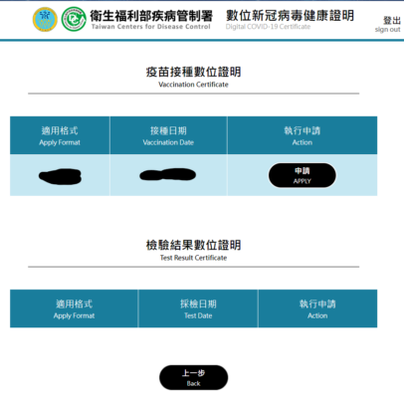Click the 申請 APPLY button
This screenshot has width=404, height=398.
pyautogui.click(x=302, y=175)
